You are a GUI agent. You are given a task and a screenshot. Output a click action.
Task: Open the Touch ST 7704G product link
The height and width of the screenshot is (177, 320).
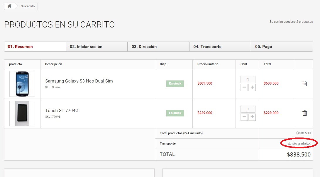pos(62,111)
